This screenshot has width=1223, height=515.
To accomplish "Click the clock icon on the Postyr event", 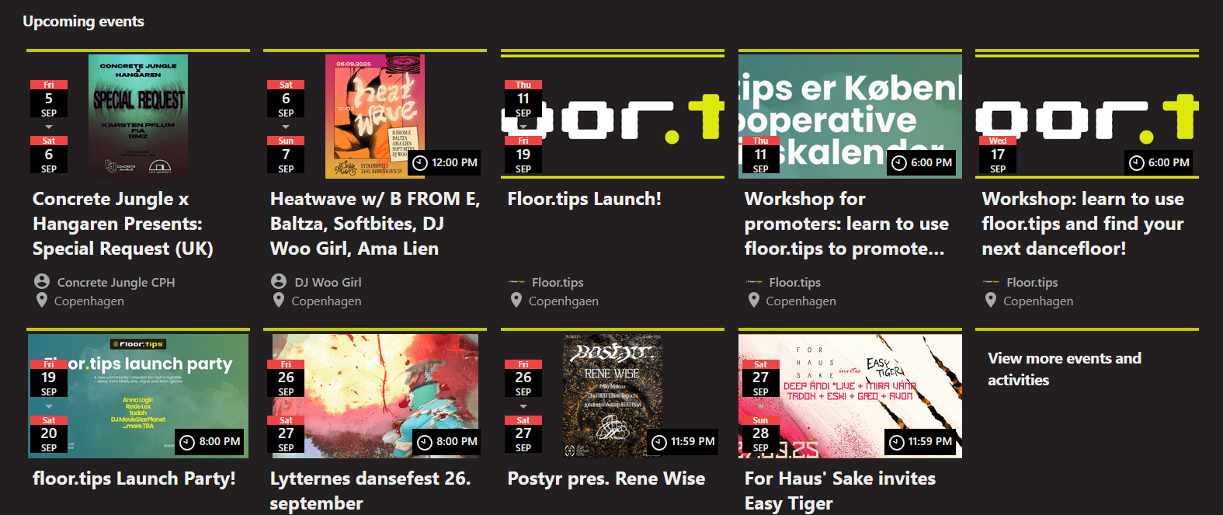I will pos(659,442).
